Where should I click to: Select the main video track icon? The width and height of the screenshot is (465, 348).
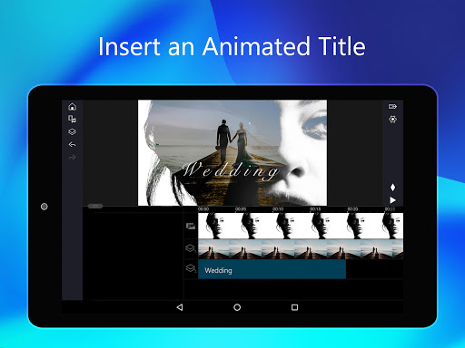[x=191, y=226]
